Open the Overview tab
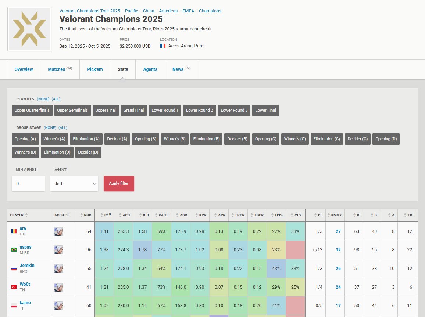 [x=24, y=69]
